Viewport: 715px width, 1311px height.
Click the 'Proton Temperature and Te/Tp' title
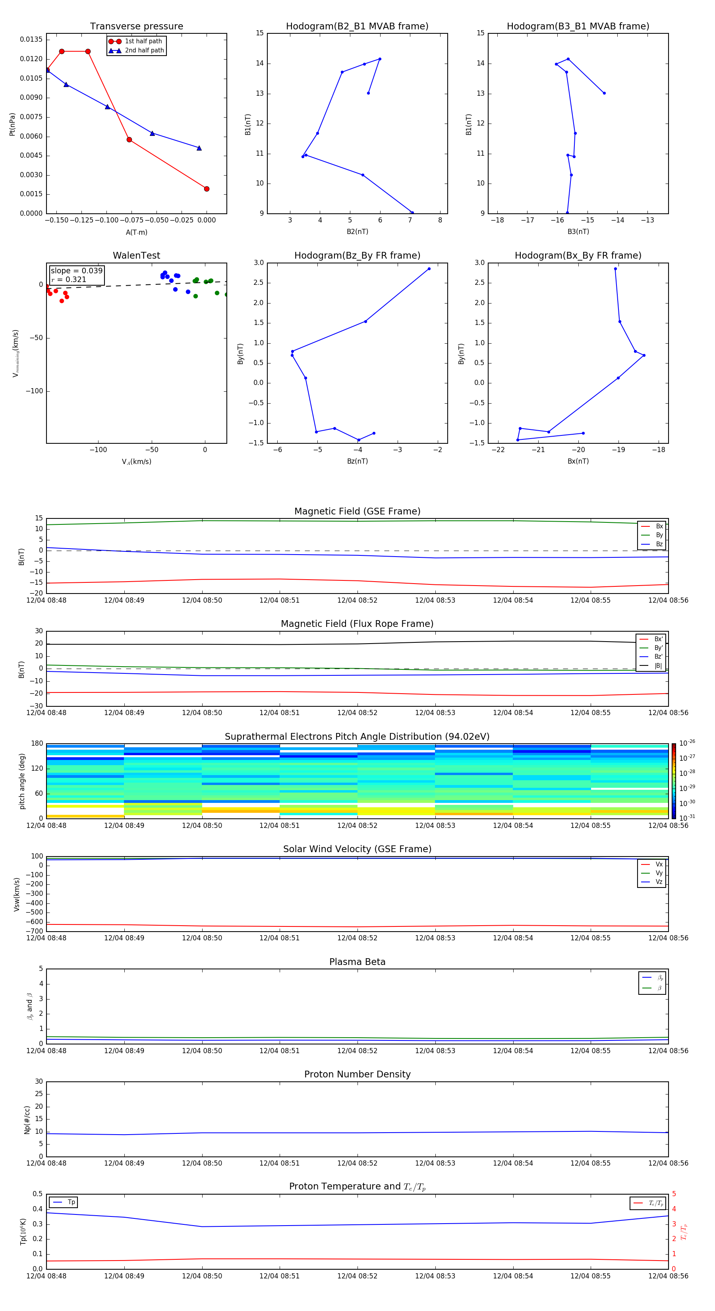pos(357,1187)
